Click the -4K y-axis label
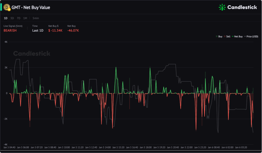This screenshot has width=262, height=153. coord(6,144)
